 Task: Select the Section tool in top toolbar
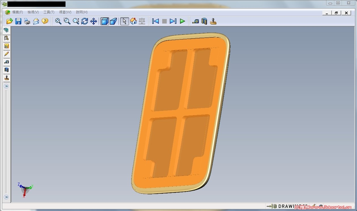tap(204, 21)
